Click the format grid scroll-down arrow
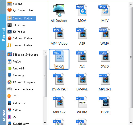The image size is (133, 125). pyautogui.click(x=131, y=123)
